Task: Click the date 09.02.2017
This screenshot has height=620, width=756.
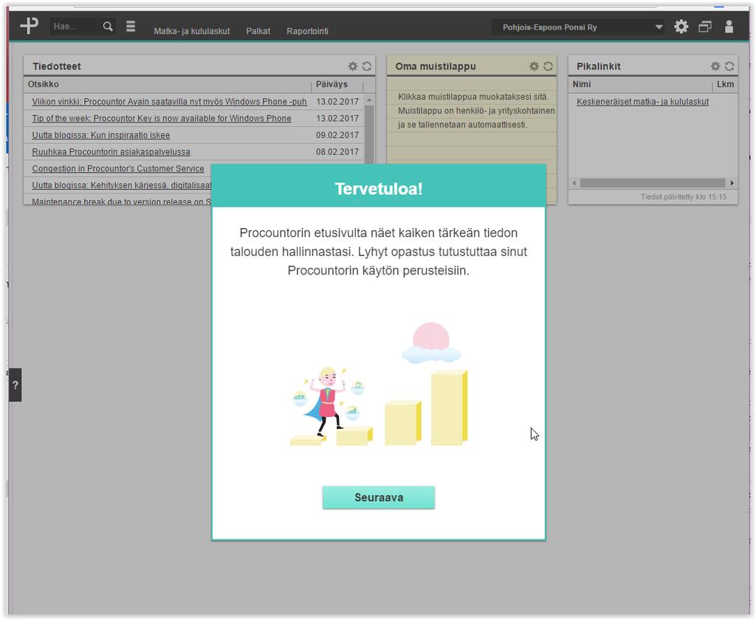Action: (x=337, y=135)
